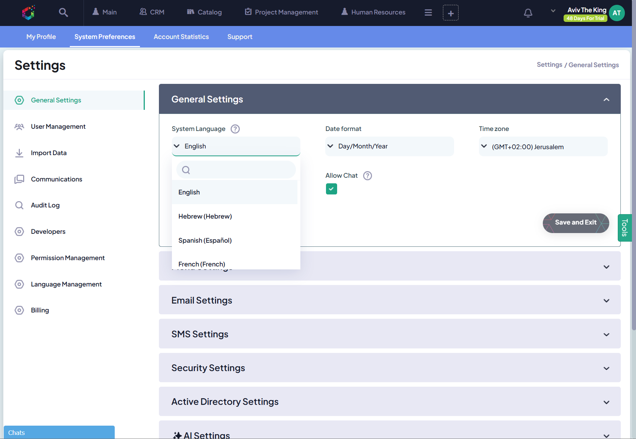Image resolution: width=636 pixels, height=439 pixels.
Task: Collapse the General Settings panel
Action: click(606, 99)
